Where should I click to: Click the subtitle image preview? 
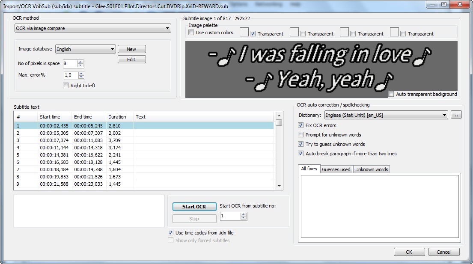tap(321, 69)
